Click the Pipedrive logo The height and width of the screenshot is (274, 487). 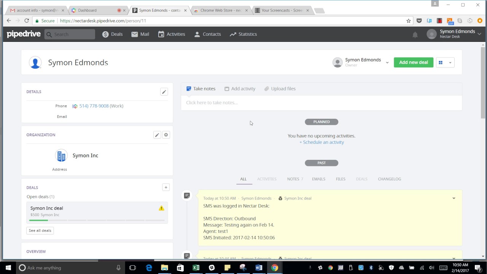pos(24,34)
